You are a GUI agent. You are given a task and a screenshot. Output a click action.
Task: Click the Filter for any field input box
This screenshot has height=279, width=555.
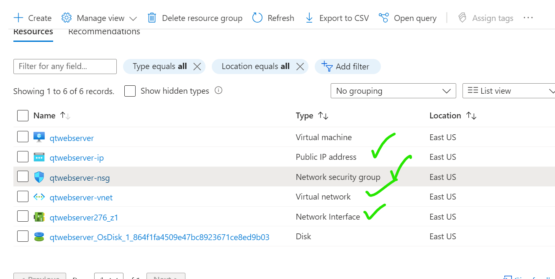65,67
